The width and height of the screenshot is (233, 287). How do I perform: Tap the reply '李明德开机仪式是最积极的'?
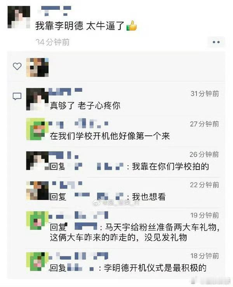[x=155, y=268]
